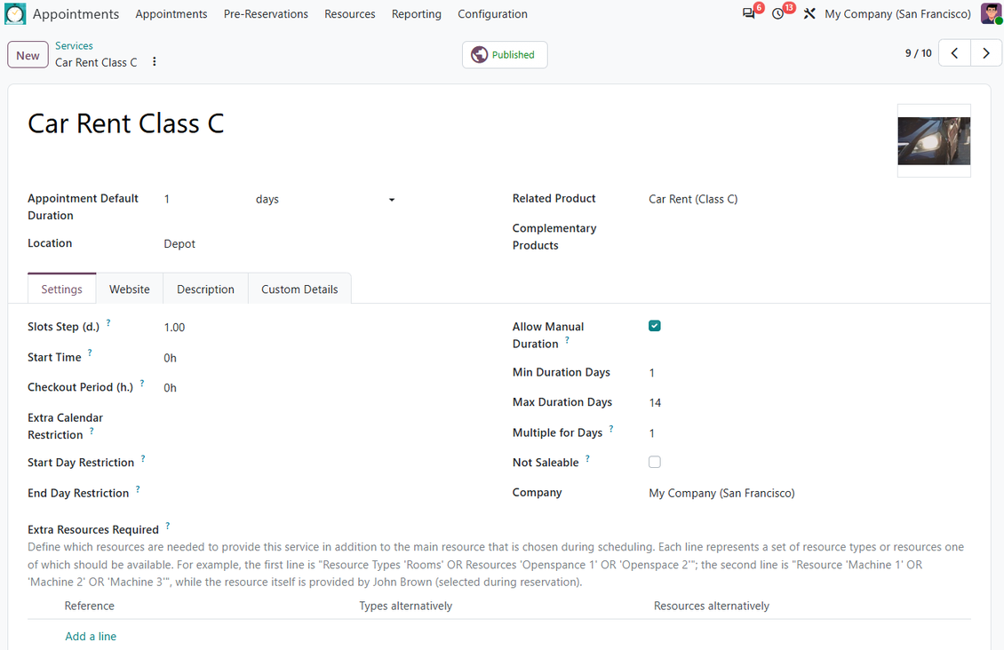
Task: Open the user avatar menu
Action: 991,13
